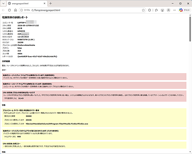Reload the energyreport page
This screenshot has width=192, height=154.
[9, 10]
